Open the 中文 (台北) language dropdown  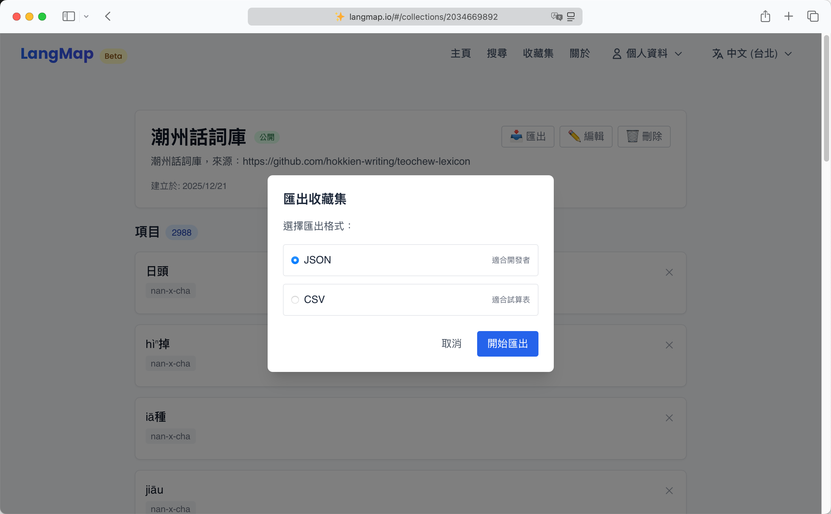click(x=788, y=53)
